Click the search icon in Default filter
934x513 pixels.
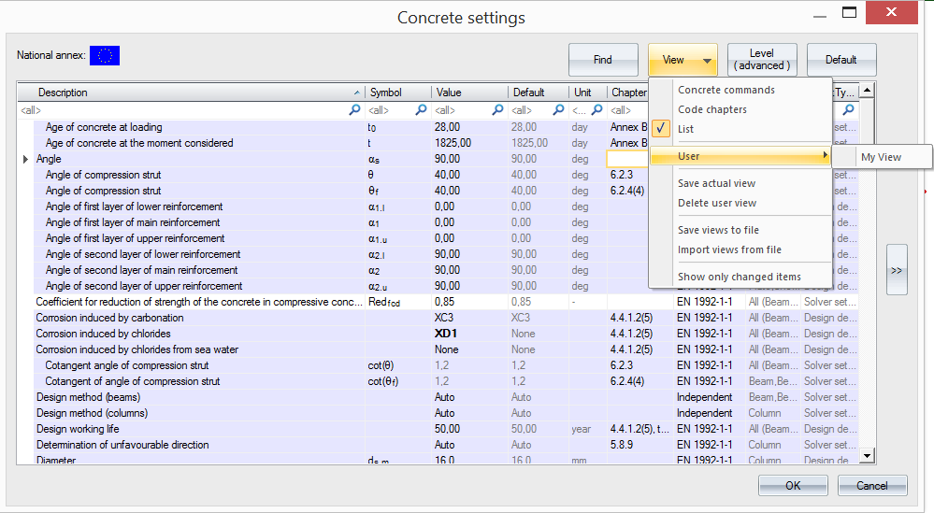click(x=559, y=110)
